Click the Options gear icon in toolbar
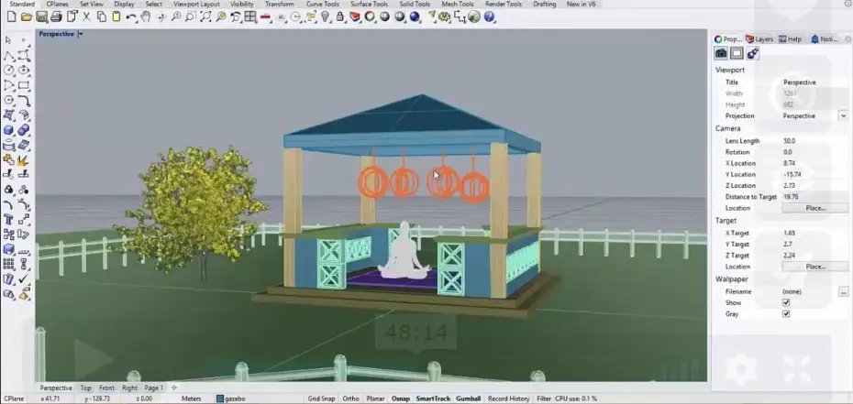 click(445, 16)
